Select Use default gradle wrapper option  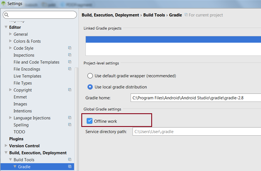pos(90,76)
